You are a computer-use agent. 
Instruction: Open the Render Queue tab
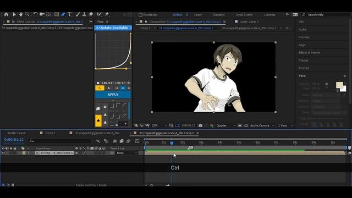(16, 133)
